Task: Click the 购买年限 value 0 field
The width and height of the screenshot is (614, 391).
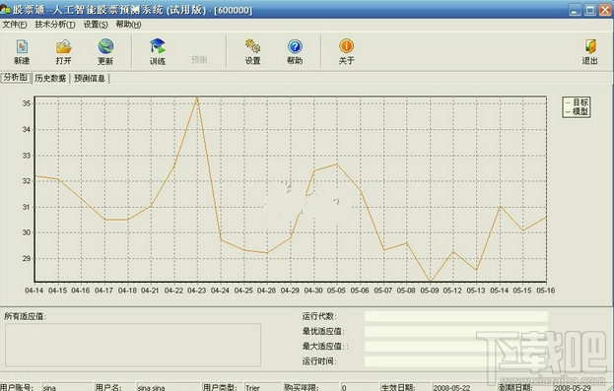Action: click(x=359, y=387)
